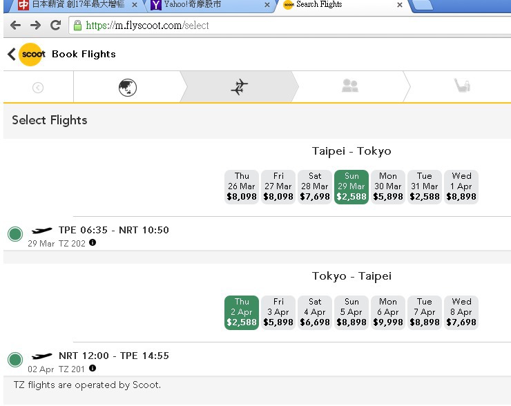Go back using the Book Flights chevron
This screenshot has width=511, height=406.
coord(12,54)
